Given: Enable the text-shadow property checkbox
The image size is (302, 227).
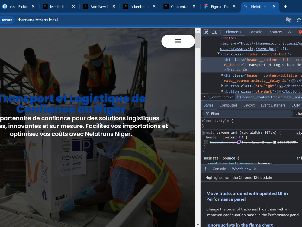Looking at the screenshot, I should point(206,142).
